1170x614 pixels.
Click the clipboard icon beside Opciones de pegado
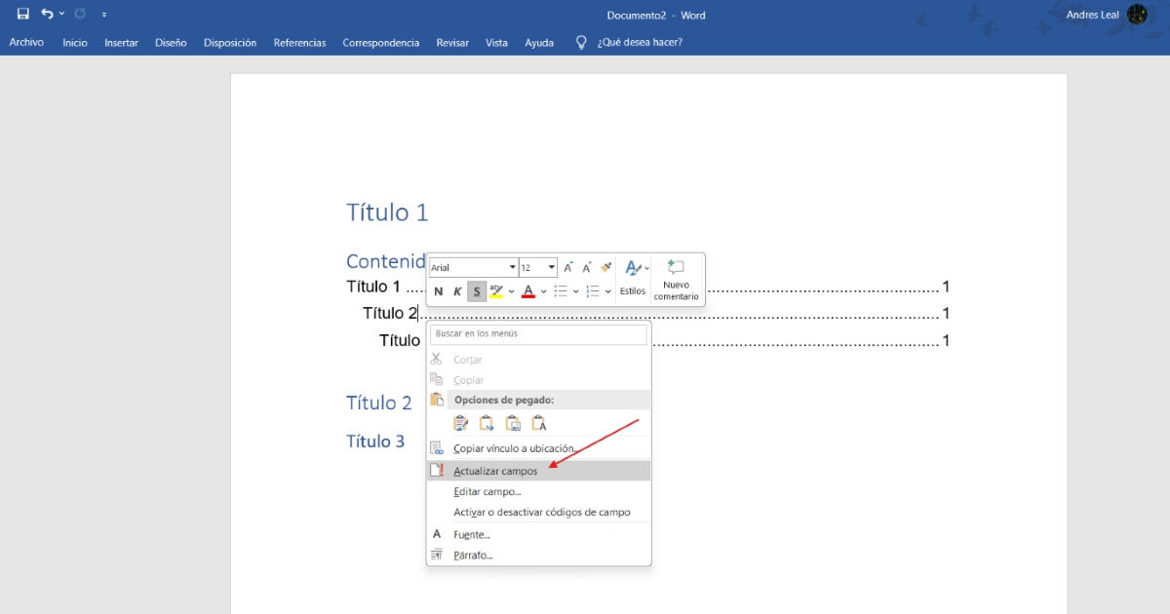pyautogui.click(x=437, y=400)
